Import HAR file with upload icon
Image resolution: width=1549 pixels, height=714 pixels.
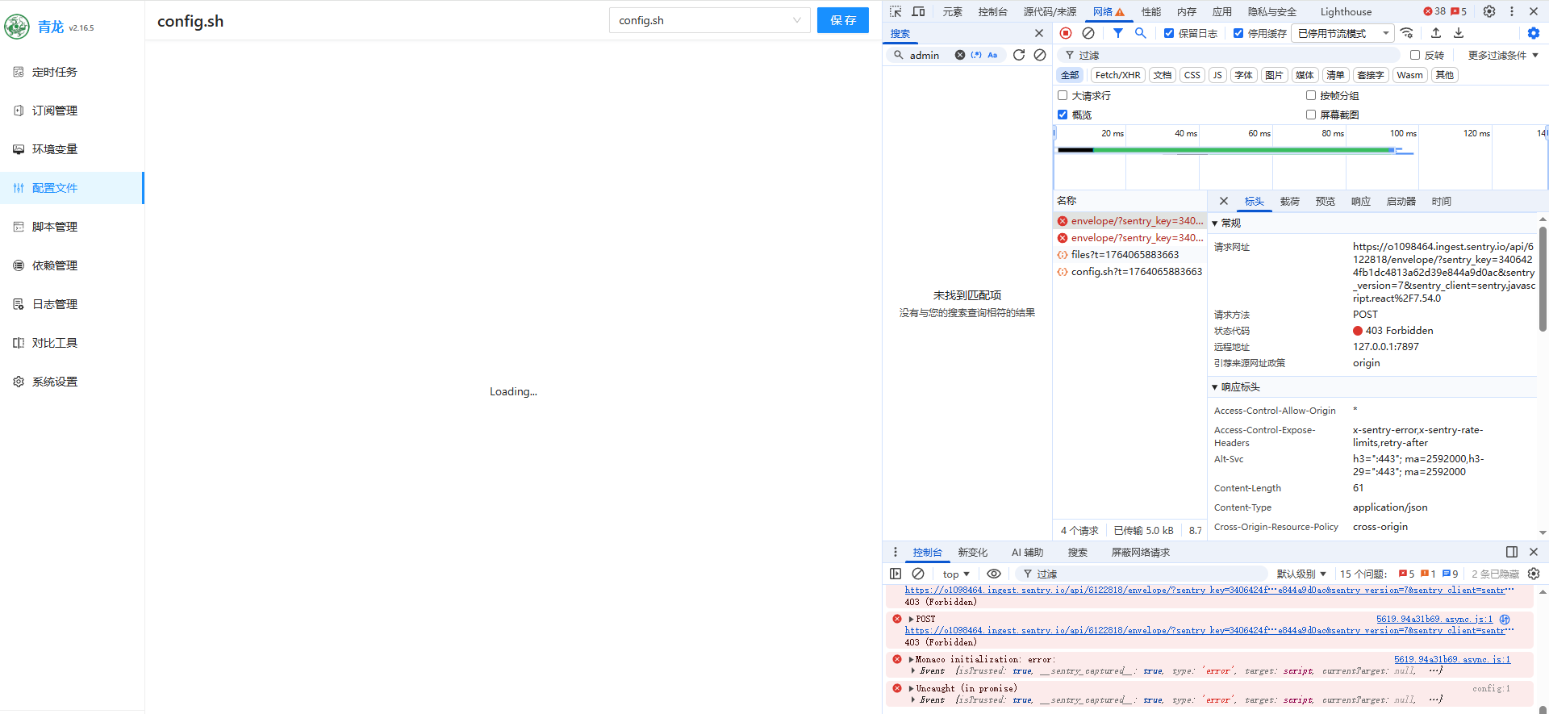pyautogui.click(x=1436, y=33)
